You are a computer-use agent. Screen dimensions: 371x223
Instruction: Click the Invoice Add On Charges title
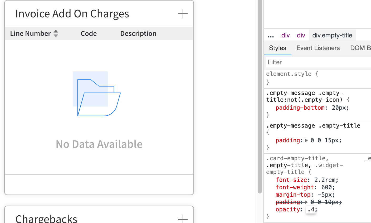click(x=72, y=14)
